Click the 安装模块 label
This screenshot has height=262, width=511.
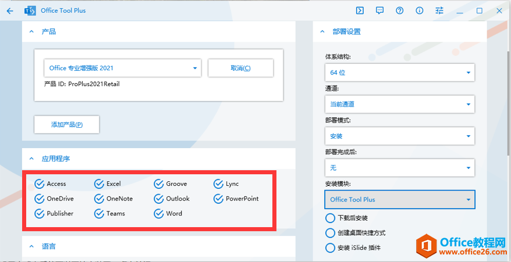pos(338,184)
